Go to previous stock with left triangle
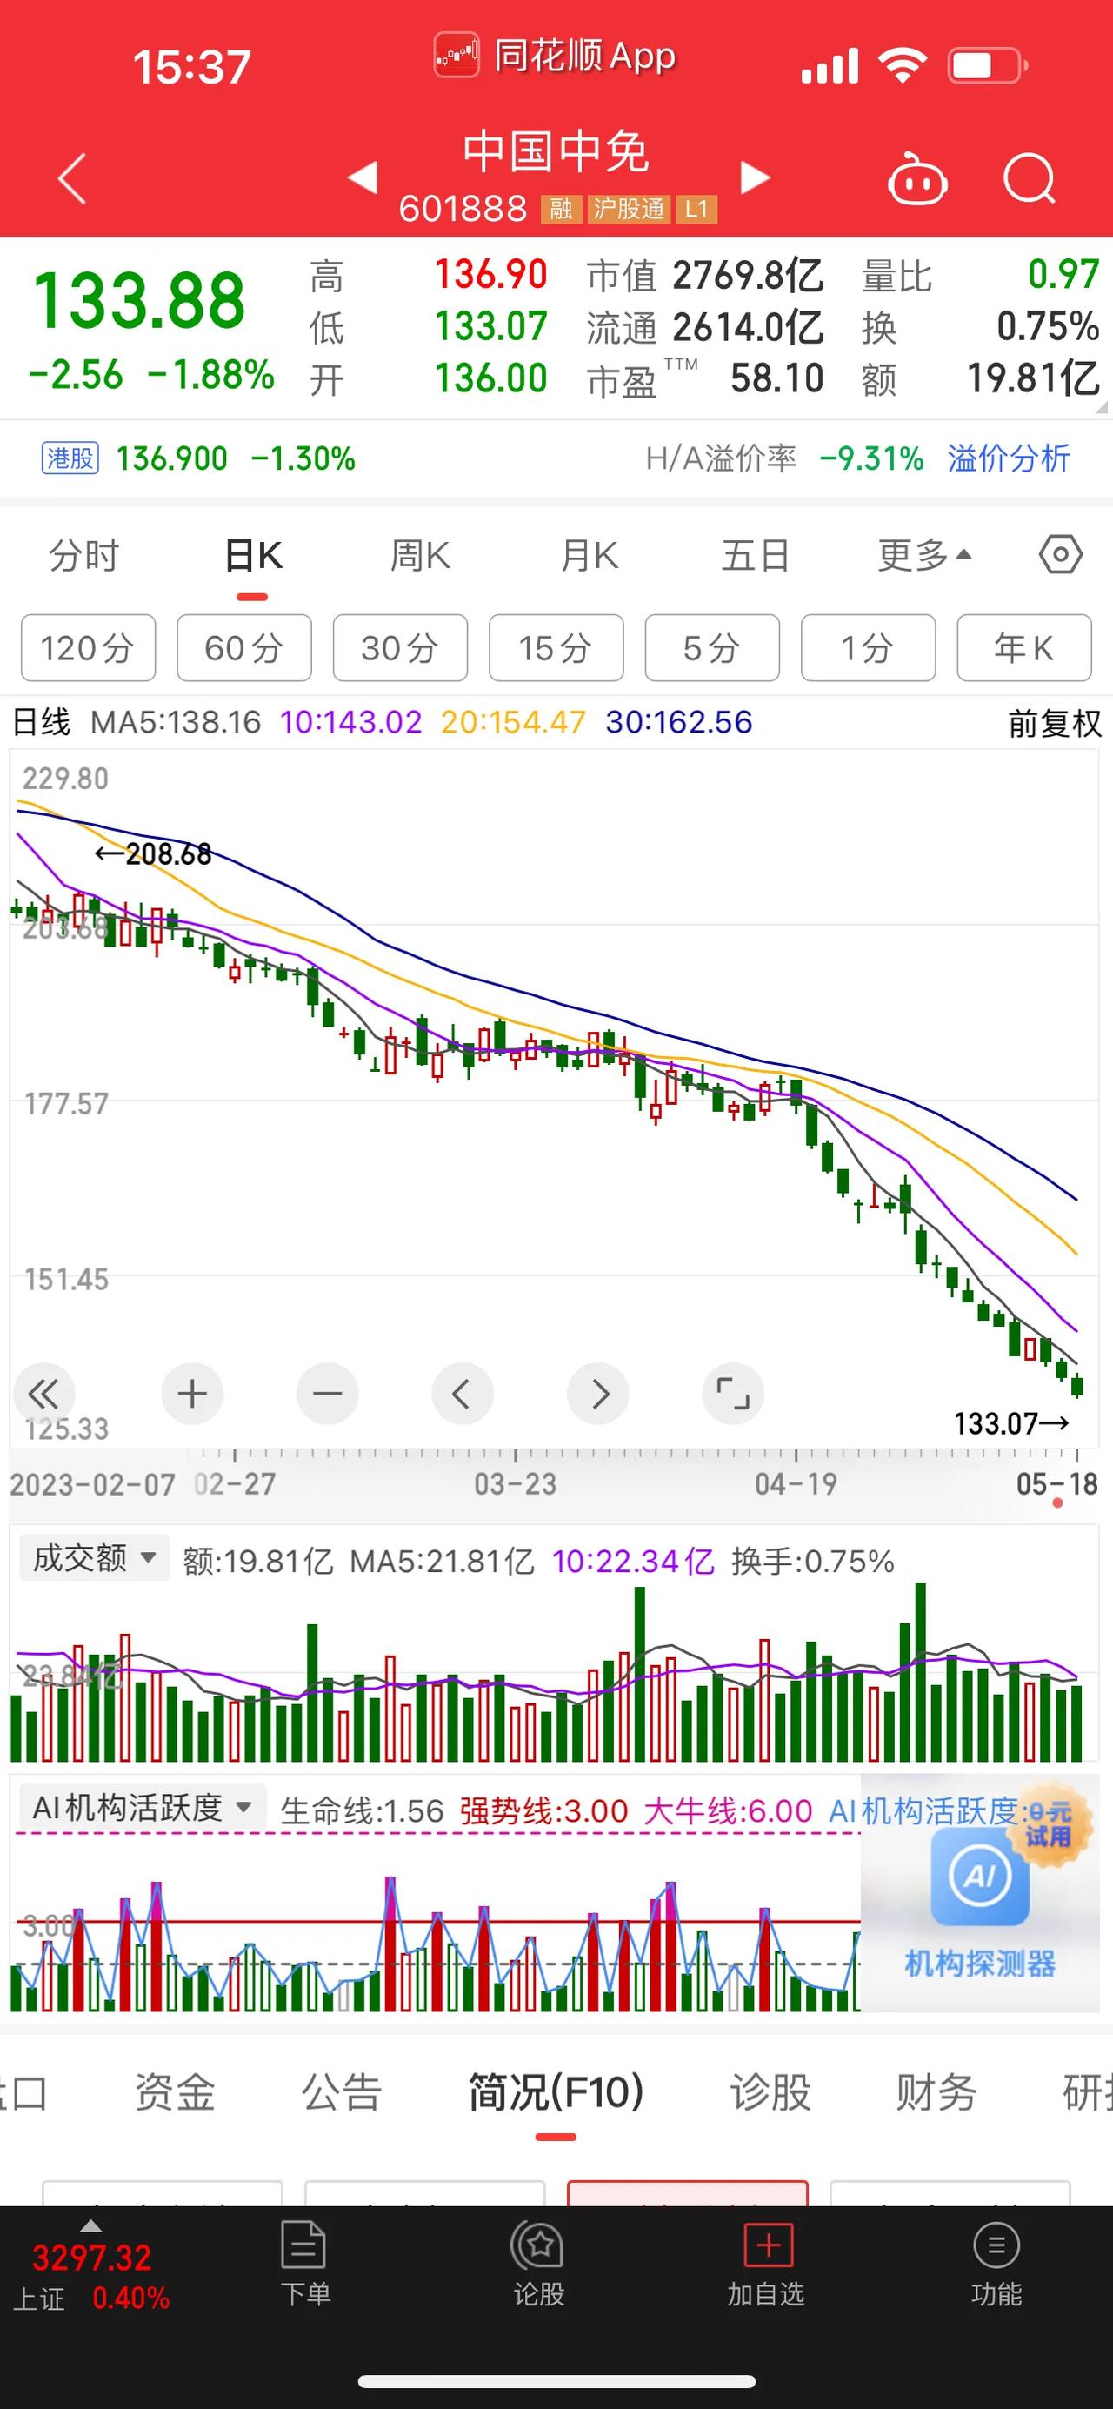Viewport: 1113px width, 2409px height. (x=363, y=177)
